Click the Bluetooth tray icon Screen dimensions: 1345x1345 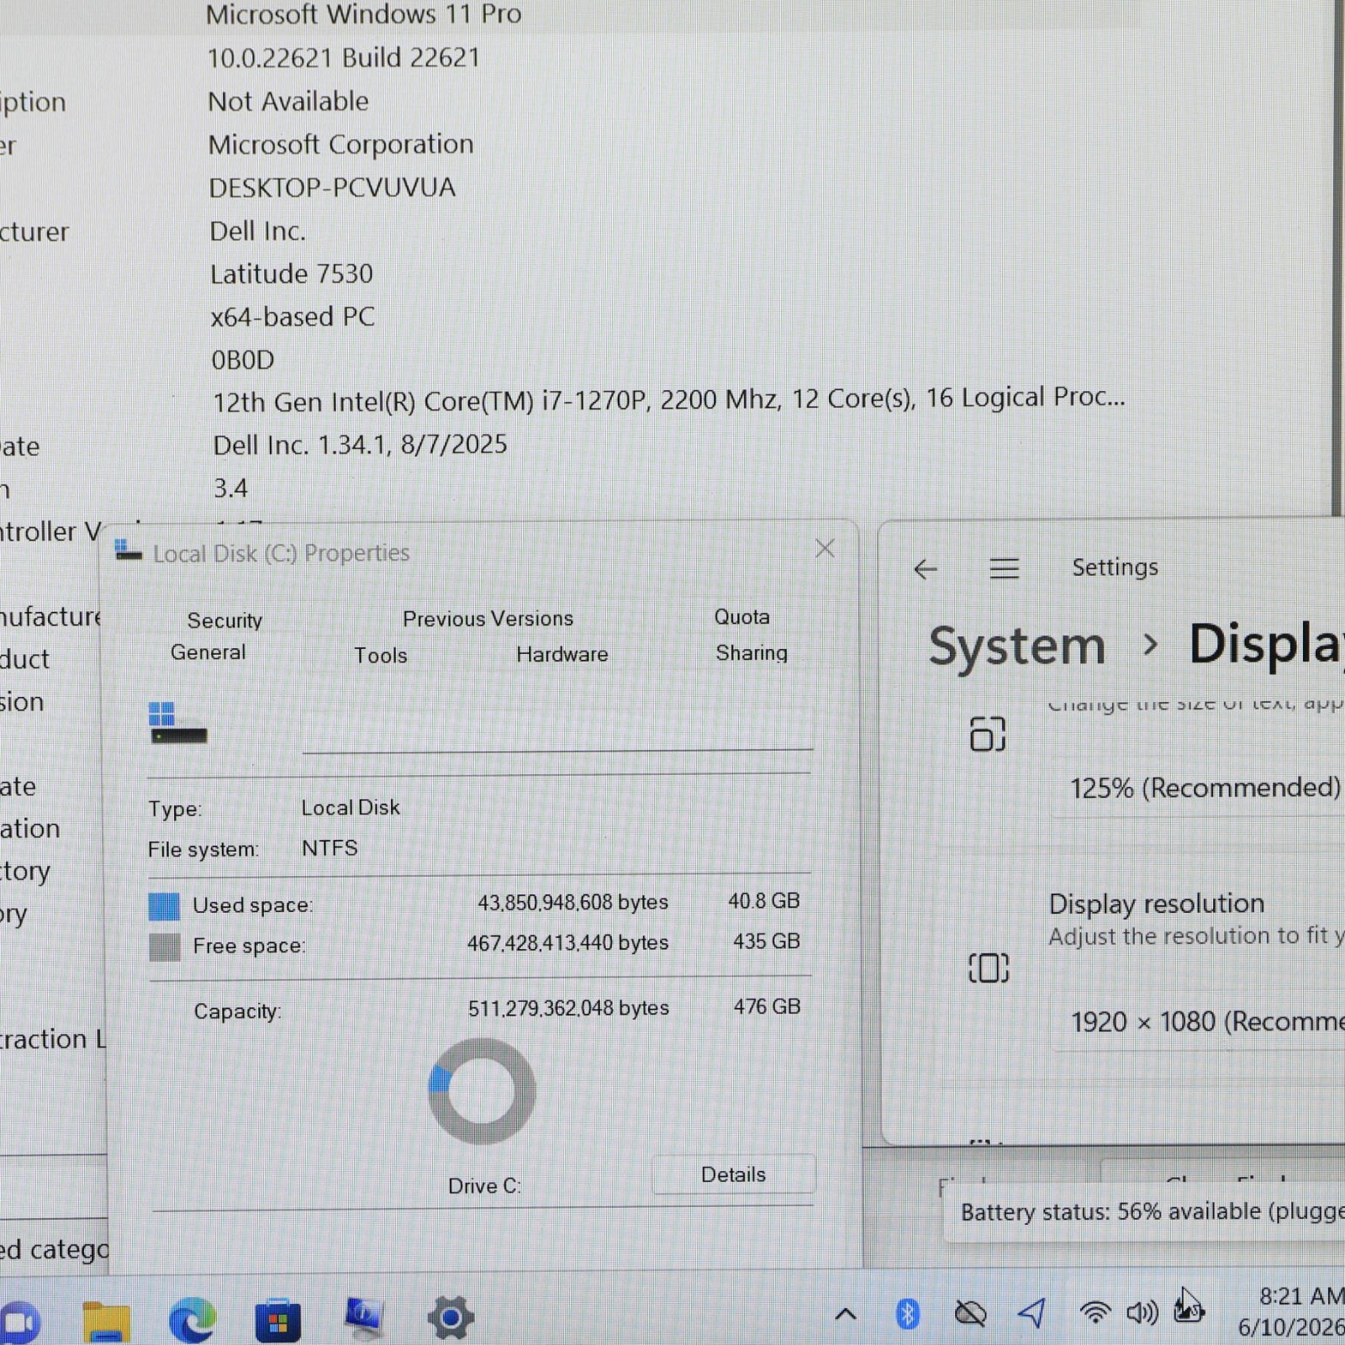tap(908, 1313)
